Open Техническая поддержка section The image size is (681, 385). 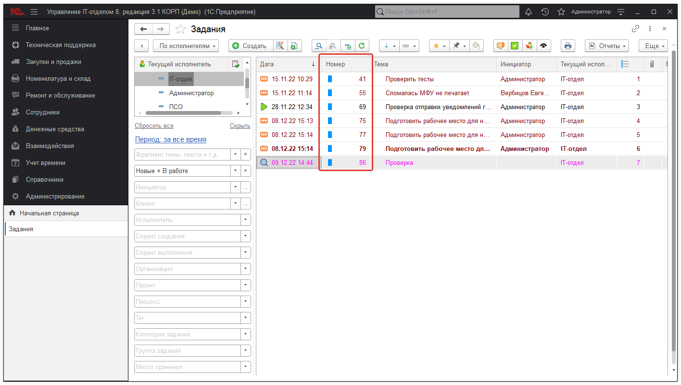click(x=61, y=45)
